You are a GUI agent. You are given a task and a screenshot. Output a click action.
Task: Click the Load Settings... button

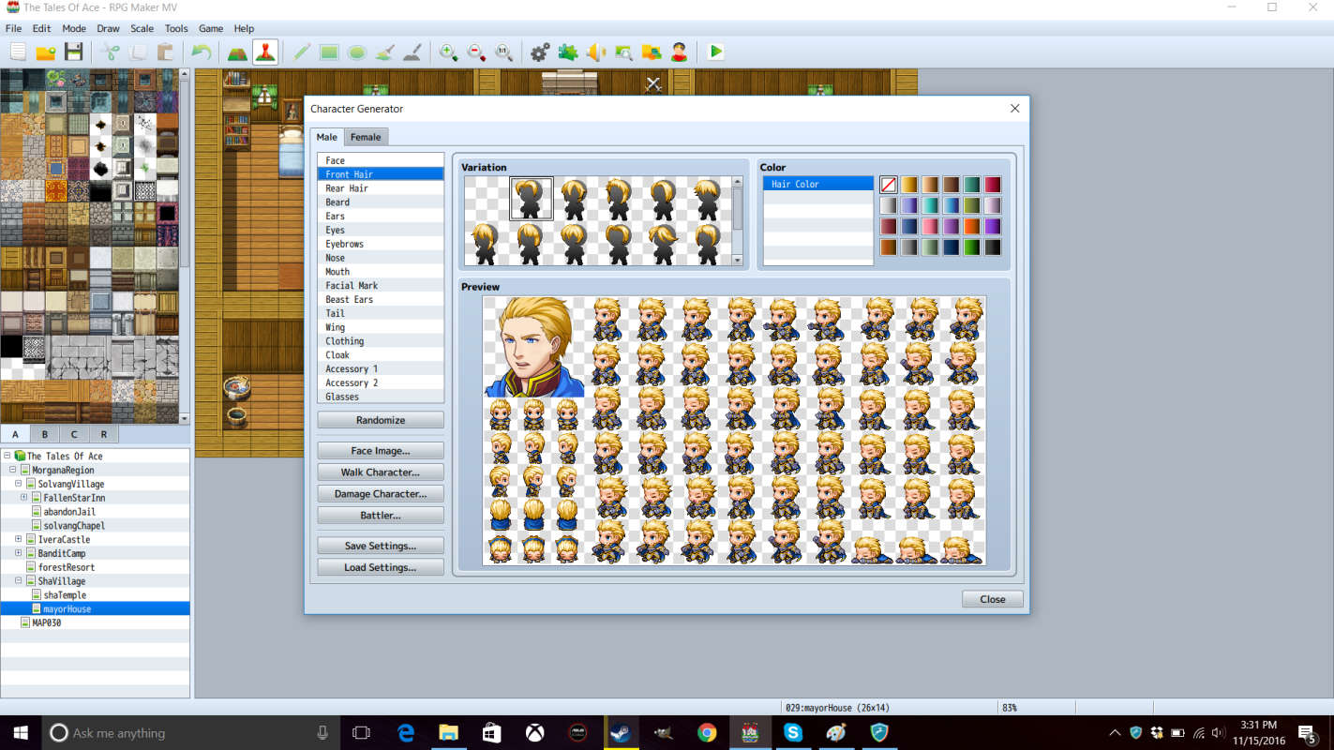coord(381,567)
